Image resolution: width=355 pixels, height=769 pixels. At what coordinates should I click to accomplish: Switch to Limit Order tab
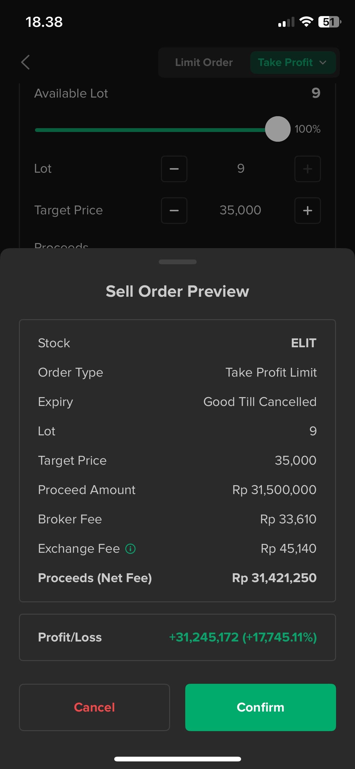click(x=204, y=63)
